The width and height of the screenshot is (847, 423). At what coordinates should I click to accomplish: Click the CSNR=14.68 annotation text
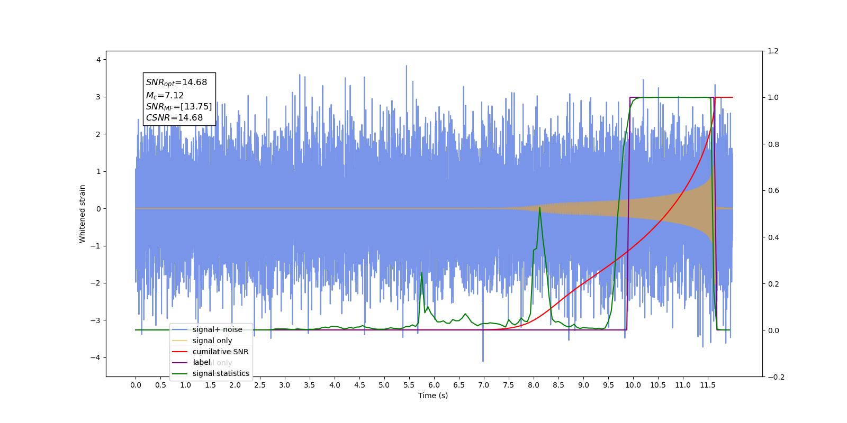174,118
